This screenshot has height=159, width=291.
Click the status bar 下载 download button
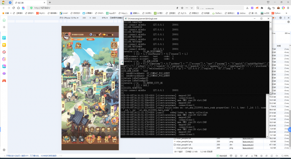(x=254, y=156)
